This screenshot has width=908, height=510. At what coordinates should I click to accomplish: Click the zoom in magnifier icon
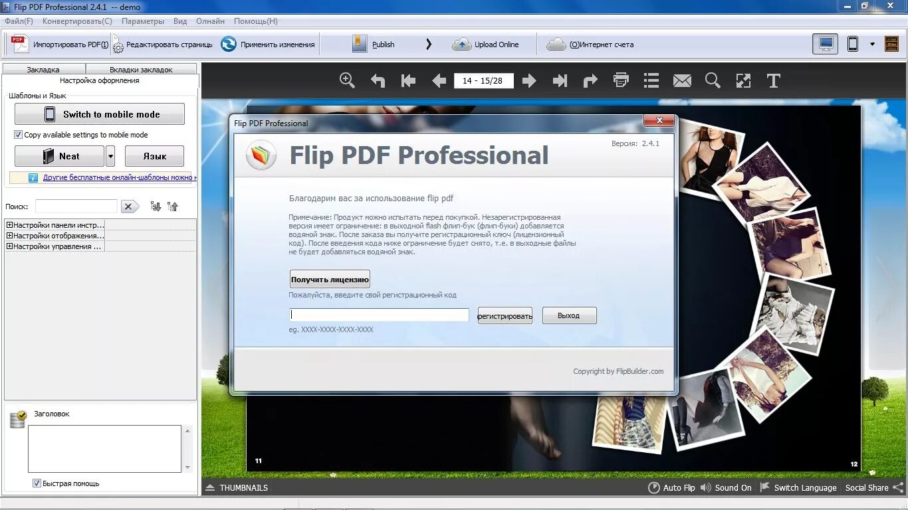347,80
